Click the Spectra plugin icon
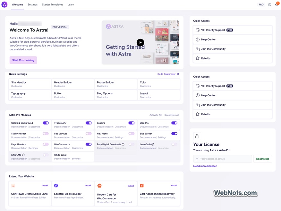 click(56, 186)
